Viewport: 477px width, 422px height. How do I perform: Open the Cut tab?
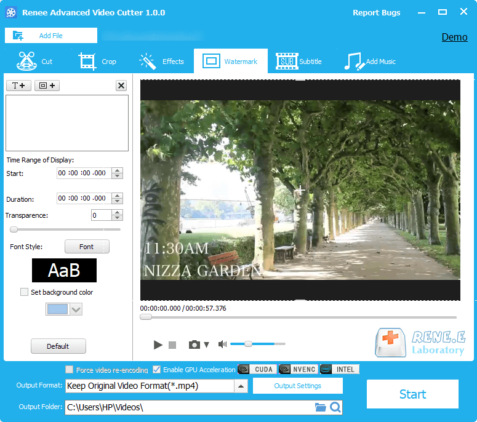pyautogui.click(x=34, y=61)
